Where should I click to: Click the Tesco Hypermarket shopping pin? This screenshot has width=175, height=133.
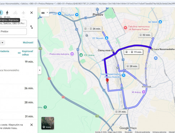[x=124, y=75]
